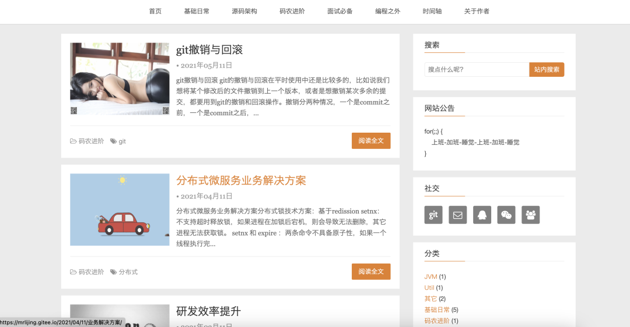Click the git撤销与回滚 post thumbnail image
630x327 pixels.
point(120,79)
